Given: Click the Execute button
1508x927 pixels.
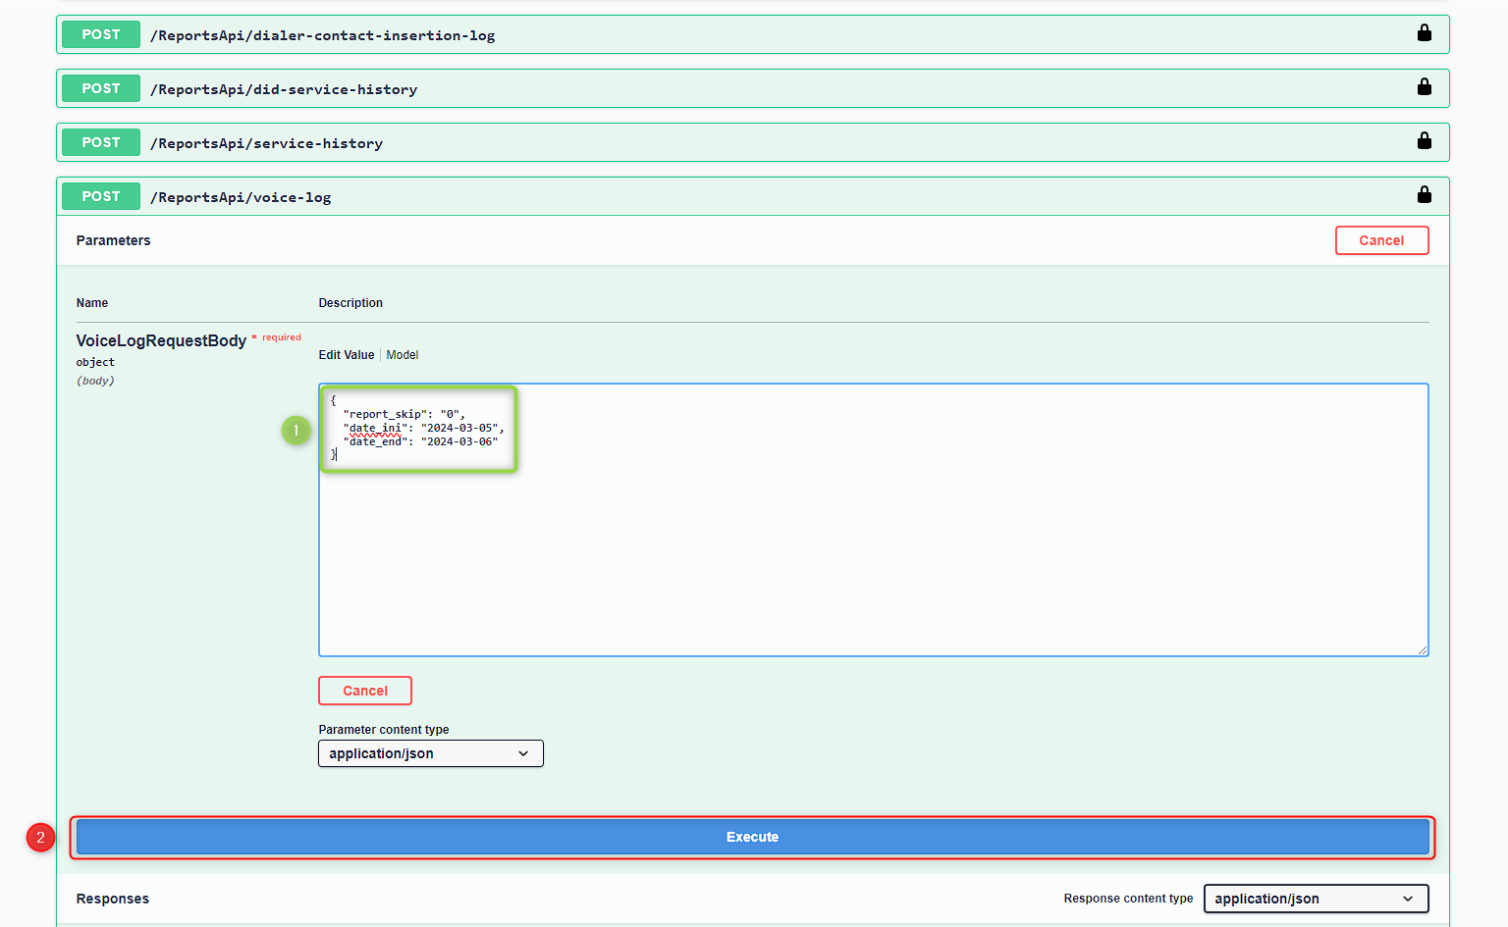Looking at the screenshot, I should coord(753,837).
